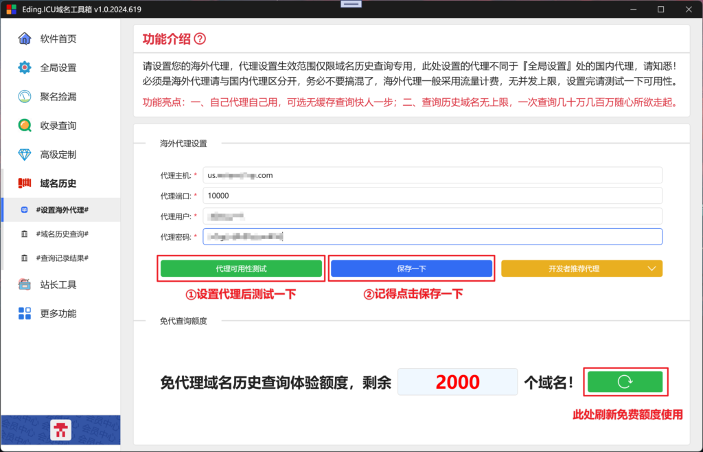Click the magnifier icon for 收录查询

(x=25, y=126)
